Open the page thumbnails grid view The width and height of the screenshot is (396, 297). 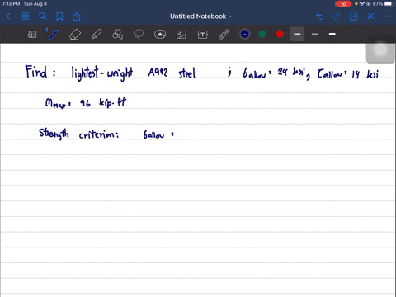[x=26, y=16]
